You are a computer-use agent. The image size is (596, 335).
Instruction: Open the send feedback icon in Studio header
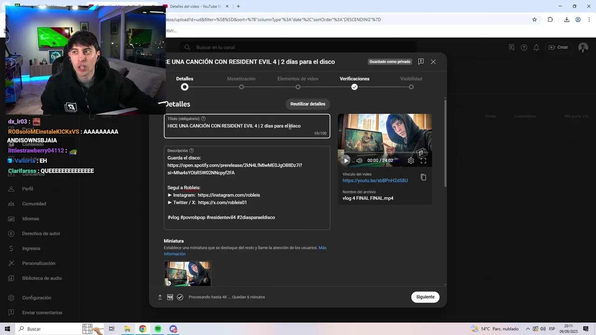(511, 47)
